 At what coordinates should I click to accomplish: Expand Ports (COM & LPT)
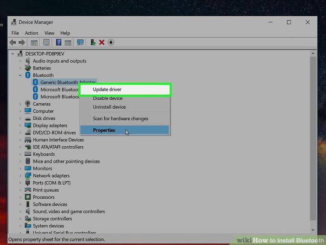click(x=20, y=183)
